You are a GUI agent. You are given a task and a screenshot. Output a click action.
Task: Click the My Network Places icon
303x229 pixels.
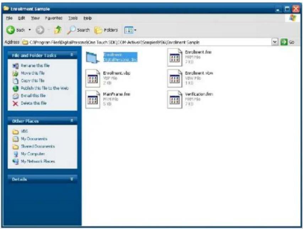pos(16,162)
